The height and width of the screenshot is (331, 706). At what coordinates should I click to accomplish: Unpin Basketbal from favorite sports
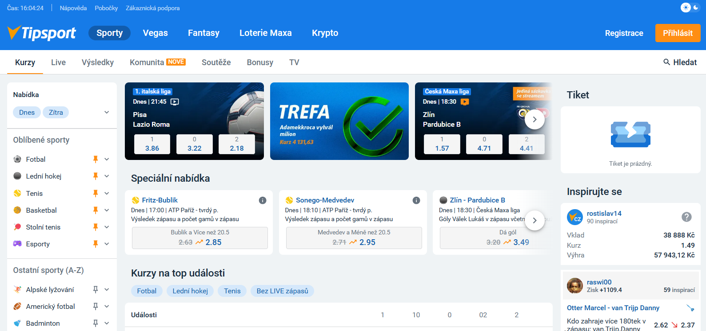tap(95, 210)
